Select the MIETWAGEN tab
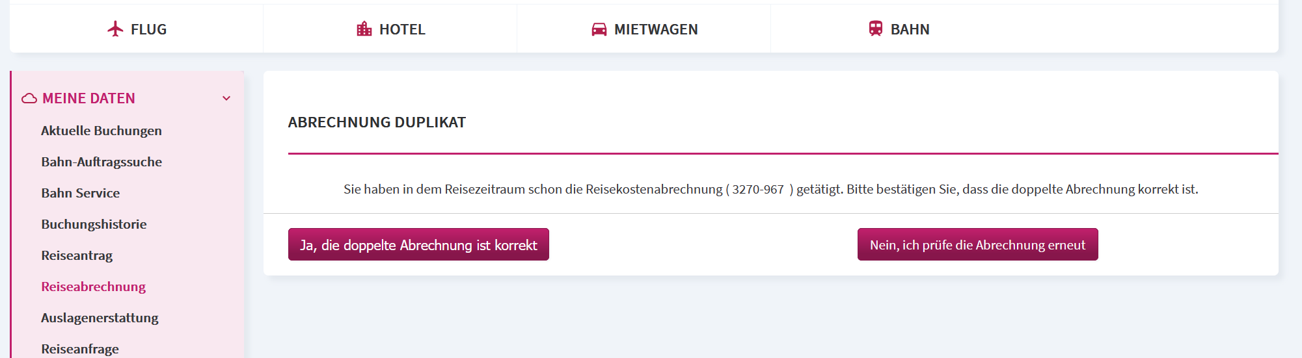Image resolution: width=1302 pixels, height=358 pixels. (x=644, y=29)
